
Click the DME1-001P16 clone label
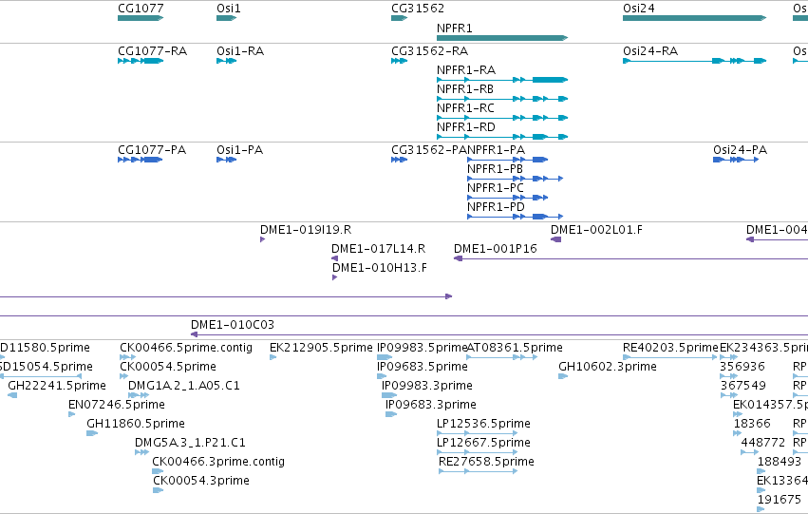(495, 249)
